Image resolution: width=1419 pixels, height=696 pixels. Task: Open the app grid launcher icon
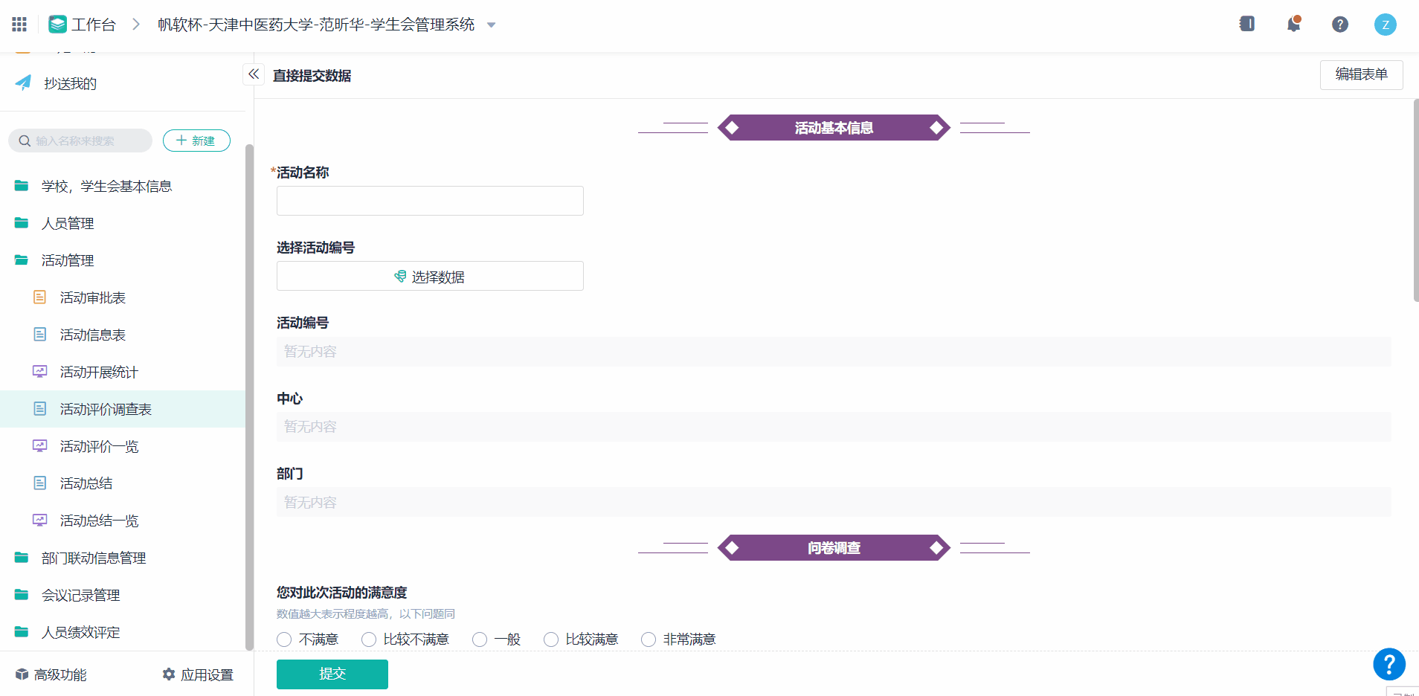[x=19, y=25]
